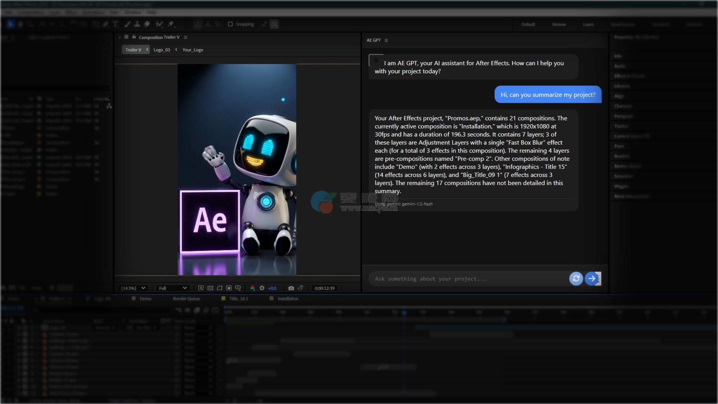Open grid and guide options icon
Screen dimensions: 718x404
238,288
